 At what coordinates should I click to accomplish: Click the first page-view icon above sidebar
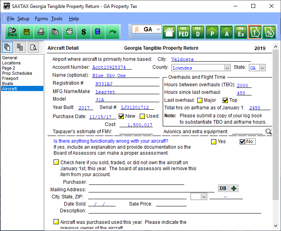(8, 47)
